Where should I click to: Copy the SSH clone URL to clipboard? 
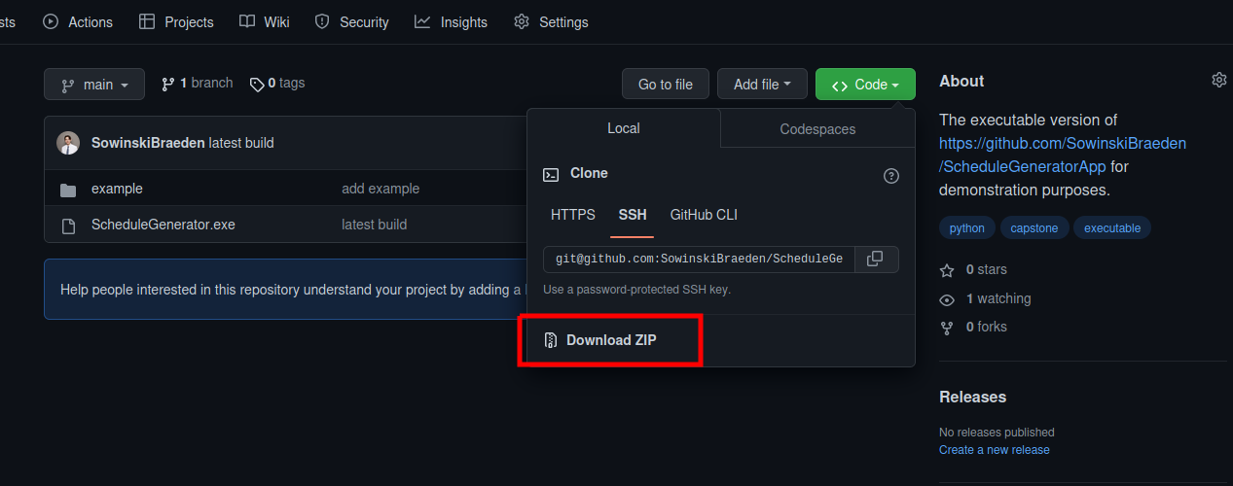click(x=876, y=259)
